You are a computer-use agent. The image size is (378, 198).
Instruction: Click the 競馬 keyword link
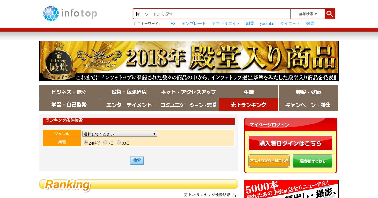310,24
